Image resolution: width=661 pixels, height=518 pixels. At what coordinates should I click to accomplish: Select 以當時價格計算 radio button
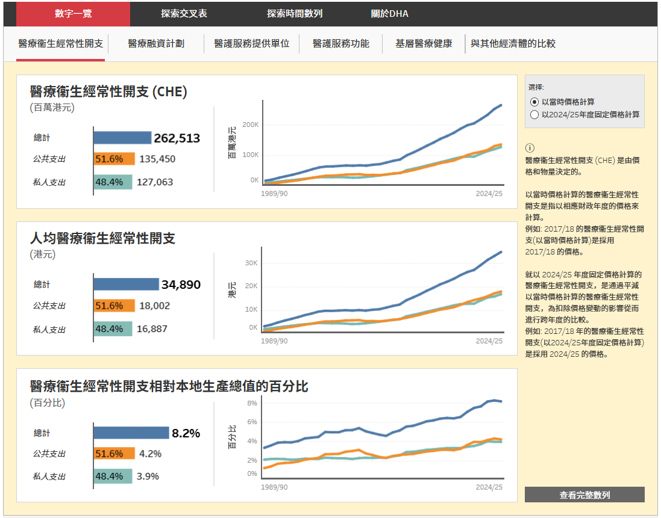[534, 102]
